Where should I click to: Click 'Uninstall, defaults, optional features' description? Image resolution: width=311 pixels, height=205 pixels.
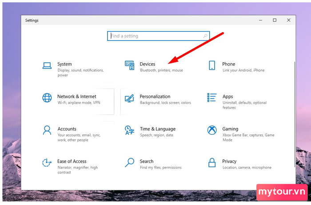(244, 105)
